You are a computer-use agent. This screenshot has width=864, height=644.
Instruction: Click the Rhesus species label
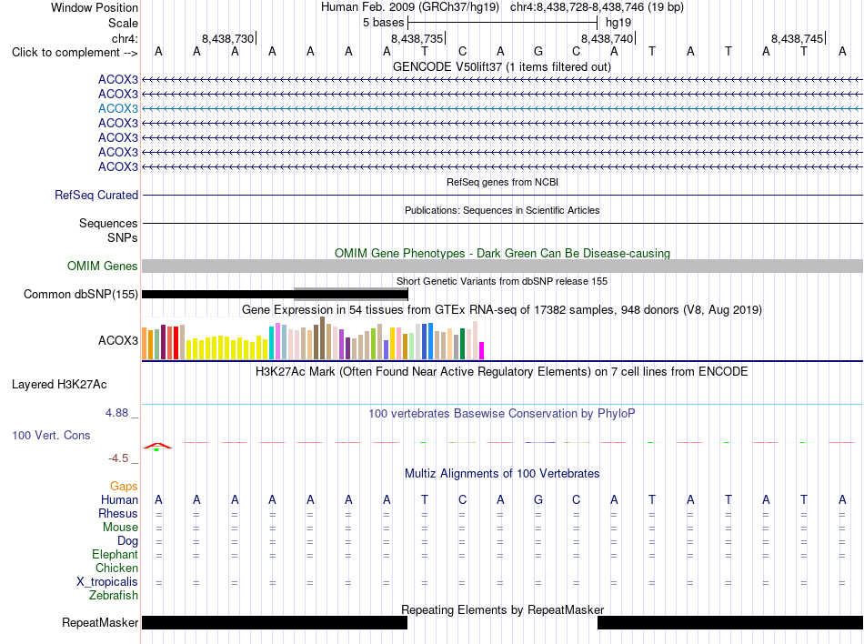tap(118, 513)
